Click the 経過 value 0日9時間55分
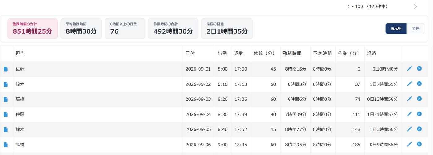The image size is (433, 155). (x=384, y=145)
